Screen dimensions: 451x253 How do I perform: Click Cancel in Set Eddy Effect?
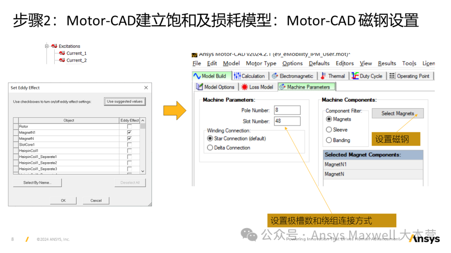tap(96, 201)
